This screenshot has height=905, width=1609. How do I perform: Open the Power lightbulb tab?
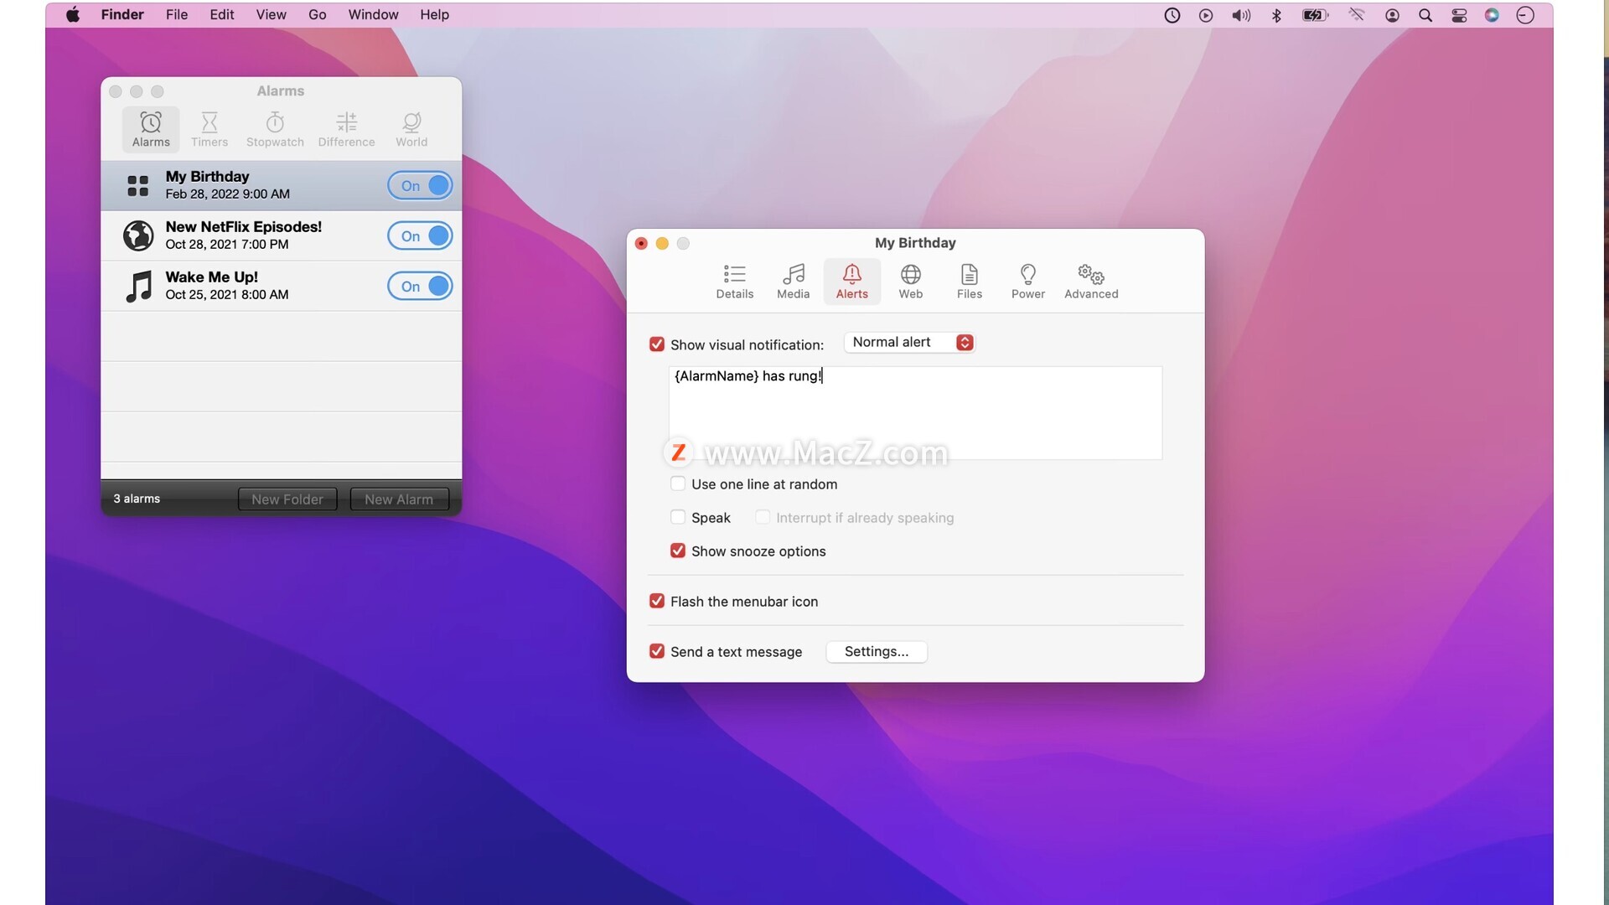click(x=1027, y=281)
